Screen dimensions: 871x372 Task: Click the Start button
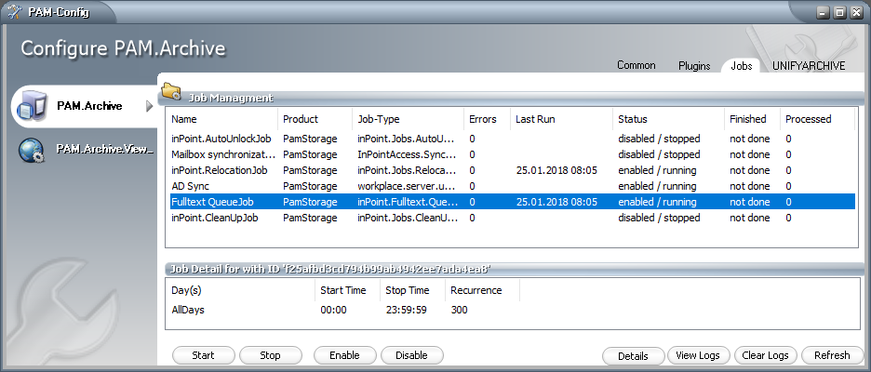point(203,355)
